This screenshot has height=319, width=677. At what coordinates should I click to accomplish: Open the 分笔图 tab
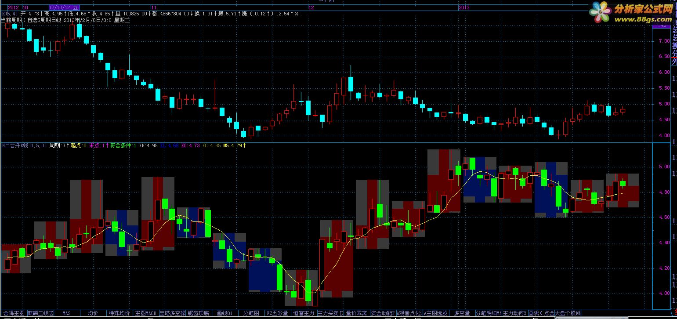pyautogui.click(x=251, y=313)
